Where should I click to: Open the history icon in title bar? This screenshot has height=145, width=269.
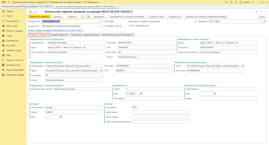pyautogui.click(x=231, y=2)
